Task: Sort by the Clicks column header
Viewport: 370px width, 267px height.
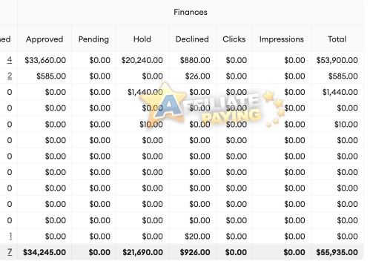Action: 234,39
